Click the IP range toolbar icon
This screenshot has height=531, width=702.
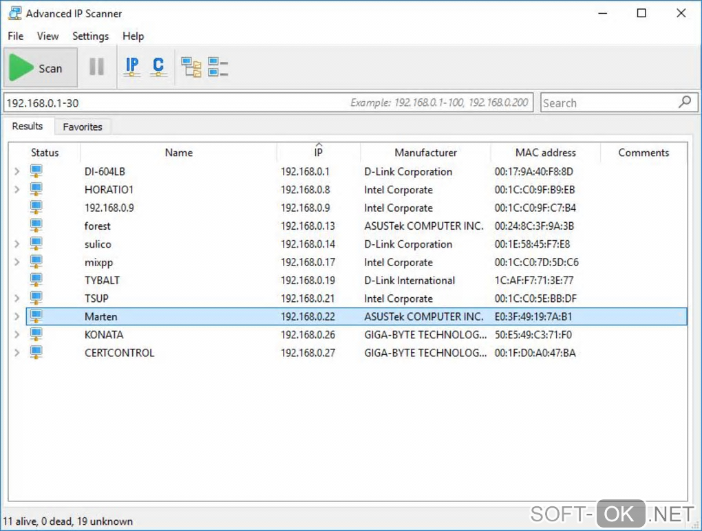(132, 67)
